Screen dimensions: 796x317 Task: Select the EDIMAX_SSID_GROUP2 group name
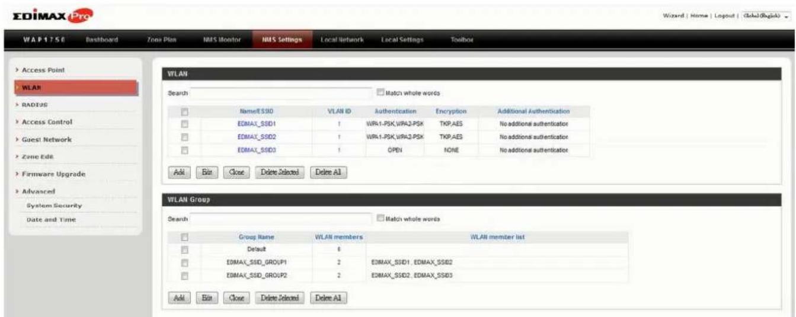click(257, 276)
